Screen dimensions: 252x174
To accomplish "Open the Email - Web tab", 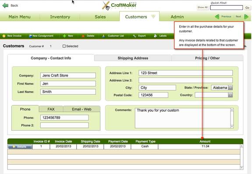I will pos(82,109).
